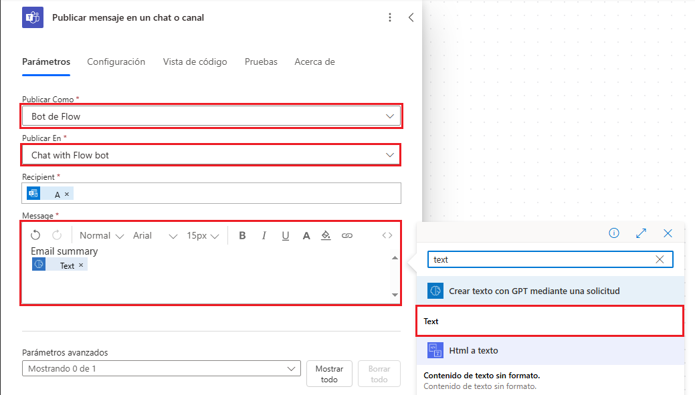Switch the message to HTML code view
This screenshot has width=695, height=395.
click(x=387, y=235)
